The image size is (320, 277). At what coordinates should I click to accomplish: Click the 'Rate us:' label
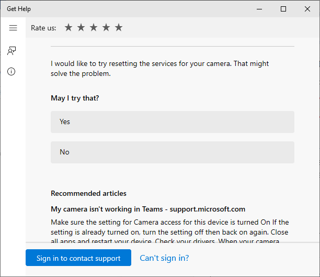pyautogui.click(x=43, y=28)
